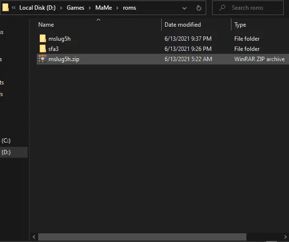The width and height of the screenshot is (289, 242).
Task: Sort files by the Type column
Action: (x=240, y=25)
